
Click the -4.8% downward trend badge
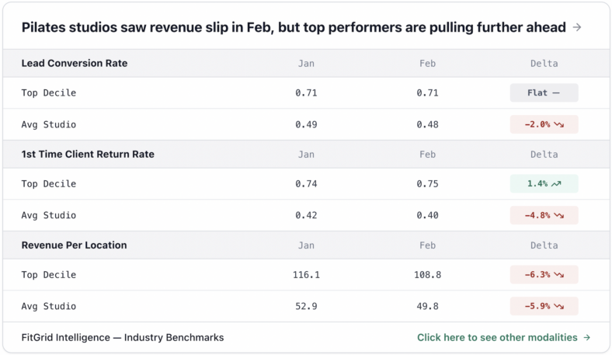pyautogui.click(x=544, y=215)
